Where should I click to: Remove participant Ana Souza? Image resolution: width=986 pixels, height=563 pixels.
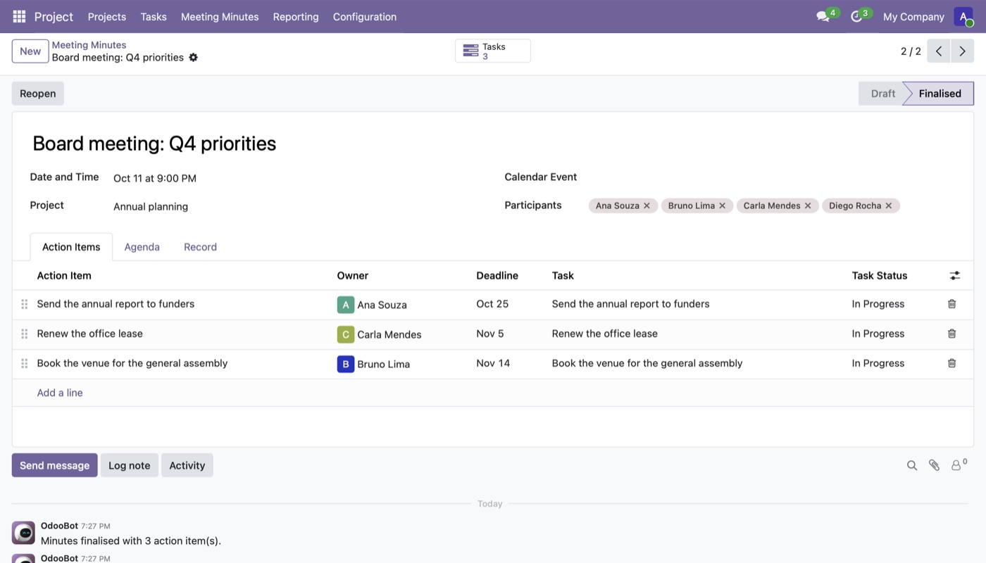(x=647, y=205)
